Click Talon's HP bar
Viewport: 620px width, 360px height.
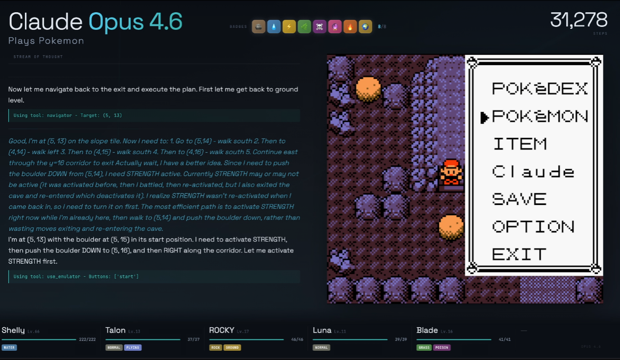coord(143,339)
